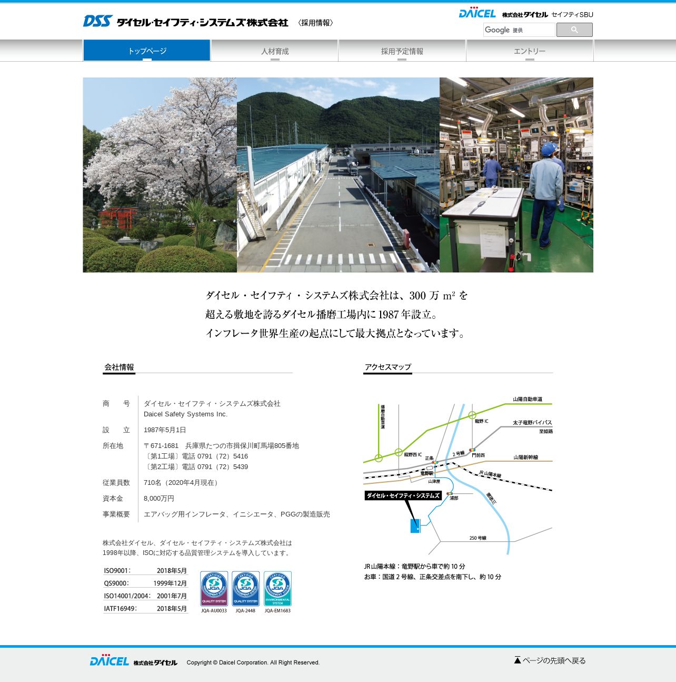Click the 第1工場 phone number line
The image size is (676, 682).
(196, 456)
